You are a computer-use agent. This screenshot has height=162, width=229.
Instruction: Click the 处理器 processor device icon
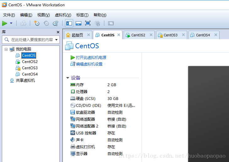[x=73, y=91]
